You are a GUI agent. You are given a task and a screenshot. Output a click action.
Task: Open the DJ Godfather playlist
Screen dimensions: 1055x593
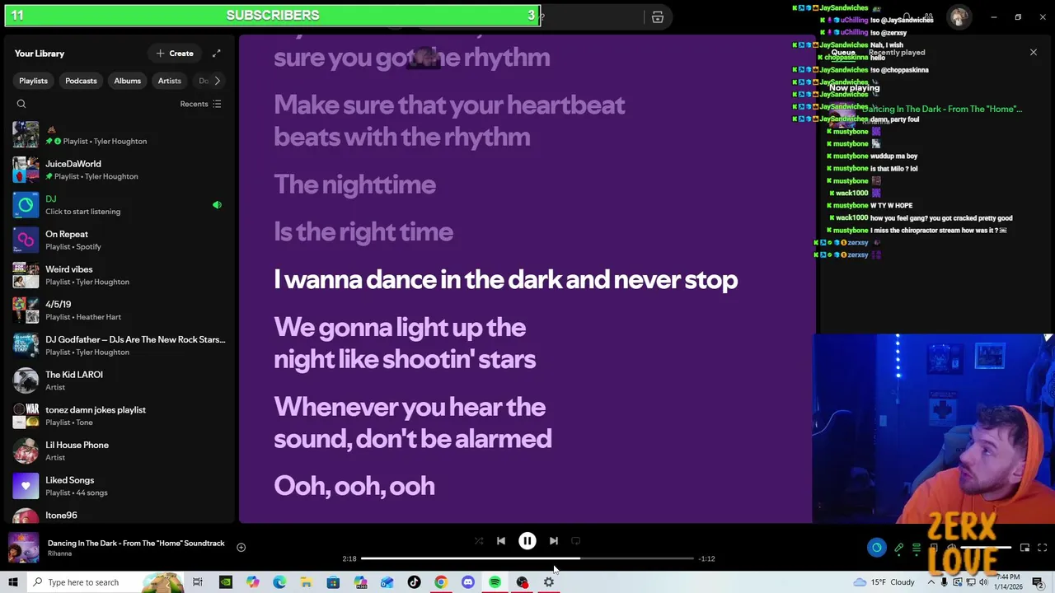tap(119, 345)
